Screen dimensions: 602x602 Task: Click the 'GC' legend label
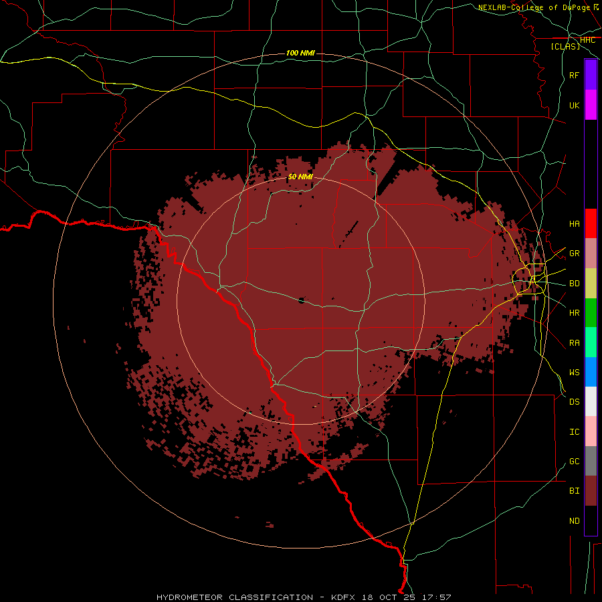[x=574, y=462]
